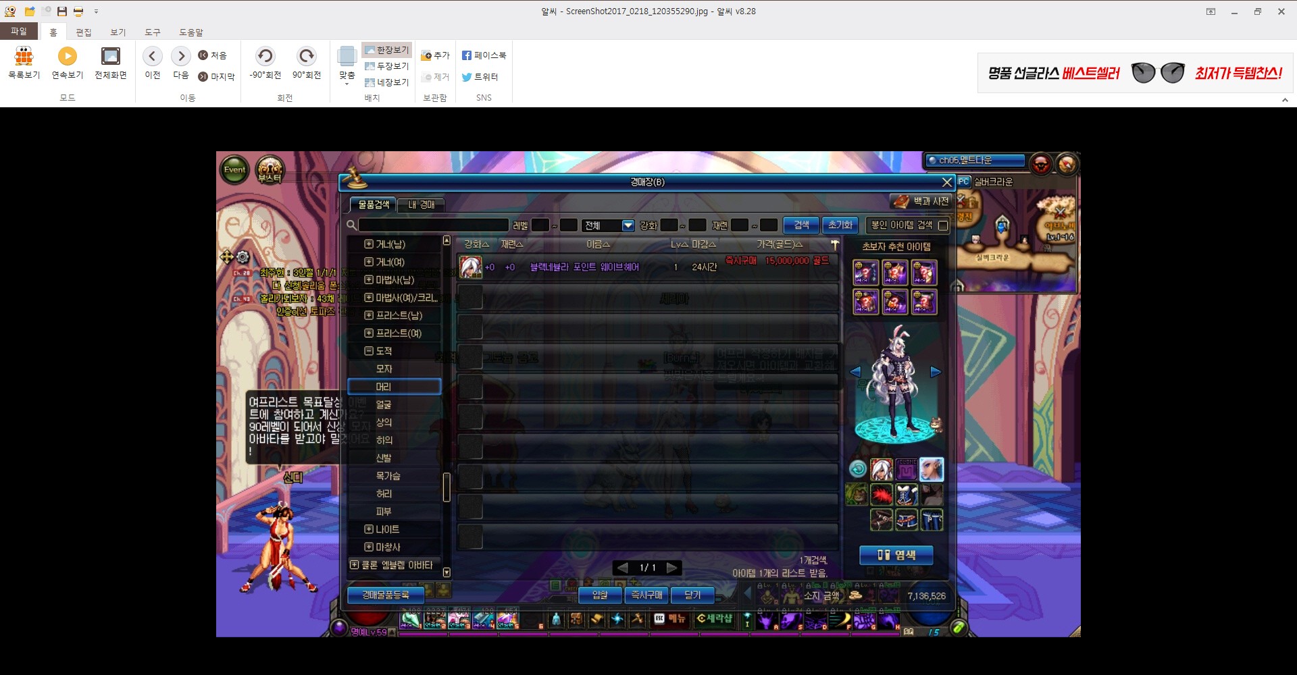
Task: Share to Facebook (페이스북)
Action: coord(484,55)
